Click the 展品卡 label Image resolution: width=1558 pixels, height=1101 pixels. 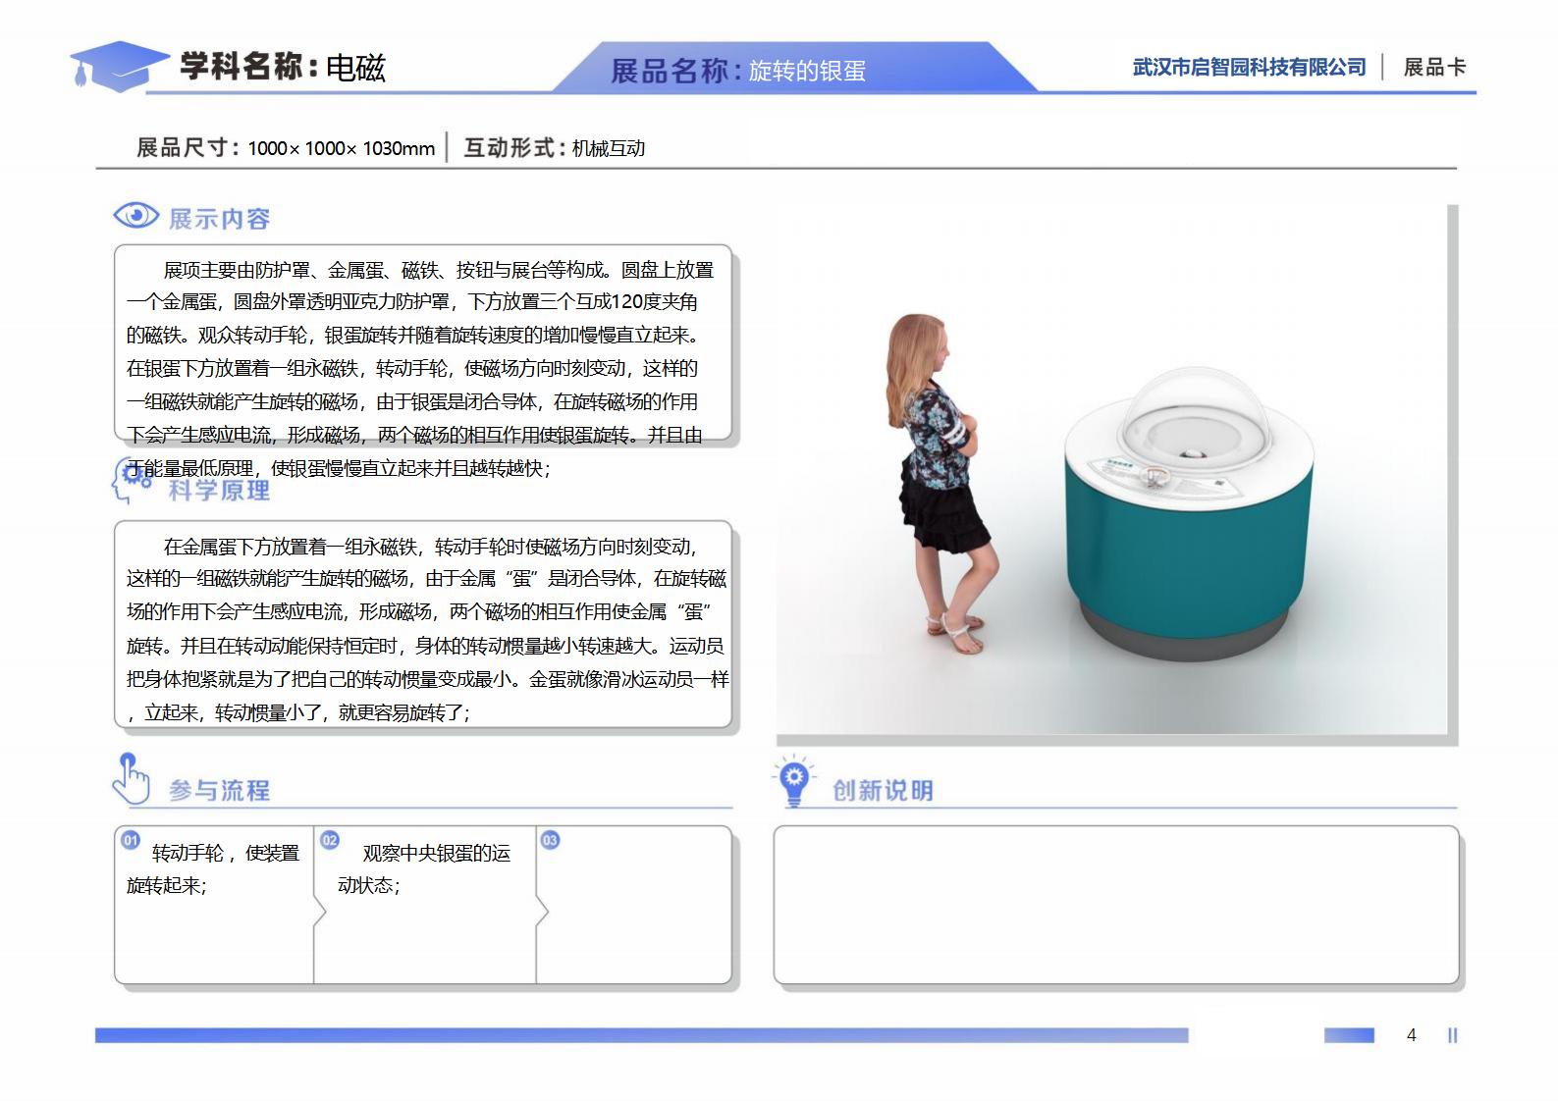pos(1434,67)
